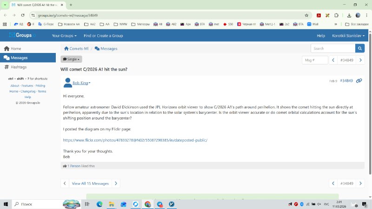
Task: Expand the Your Groups dropdown
Action: (x=64, y=36)
